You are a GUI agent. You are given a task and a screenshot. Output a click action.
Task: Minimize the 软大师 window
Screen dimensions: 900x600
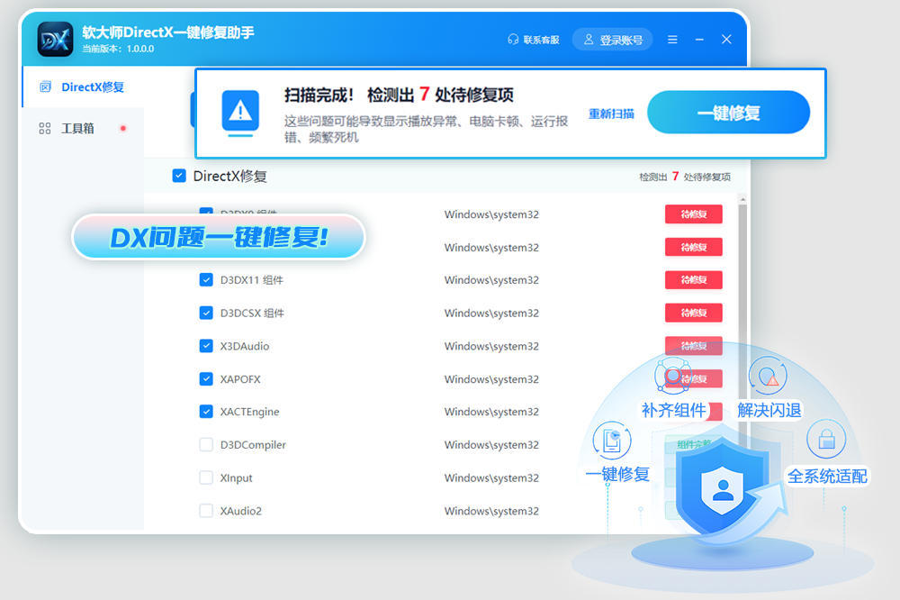[x=699, y=39]
